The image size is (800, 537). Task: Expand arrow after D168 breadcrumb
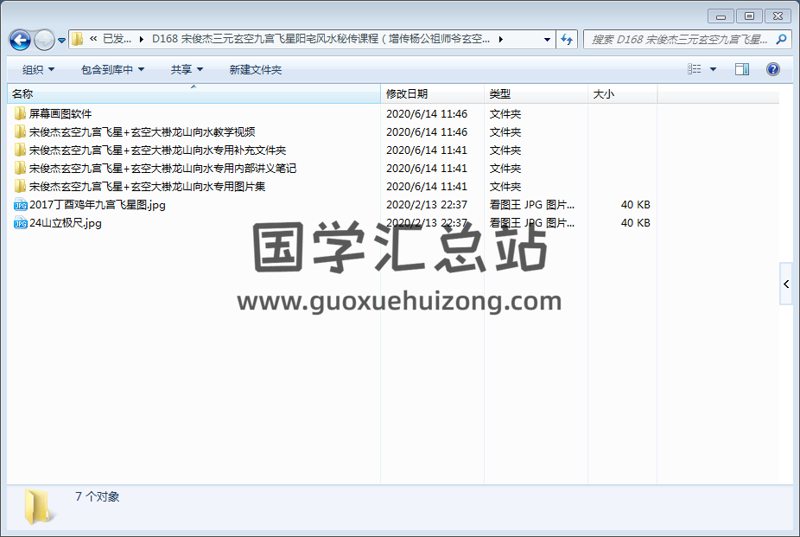pos(500,39)
